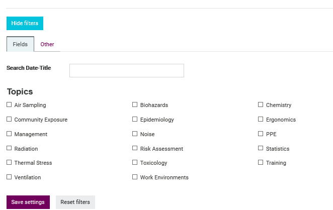This screenshot has height=210, width=333.
Task: Click Reset filters button
Action: [x=75, y=202]
